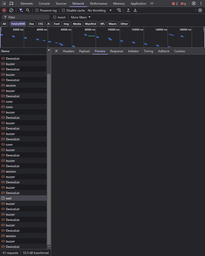Click the red errors counter badge
Viewport: 205px width, 256px height.
(x=175, y=4)
